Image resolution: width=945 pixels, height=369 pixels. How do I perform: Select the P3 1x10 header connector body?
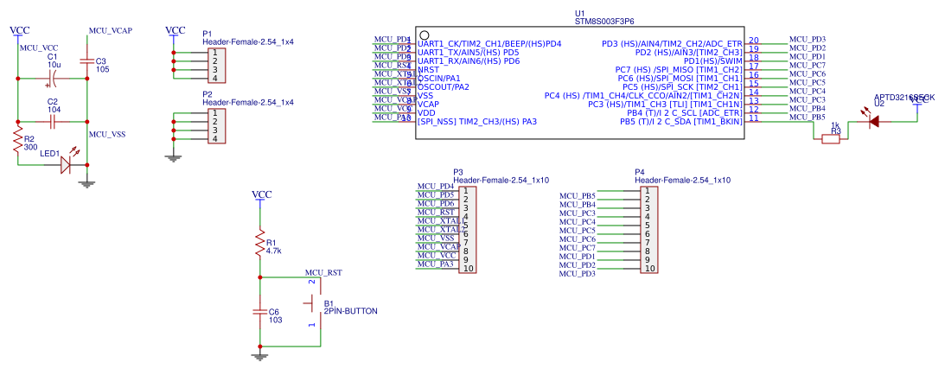click(x=467, y=230)
